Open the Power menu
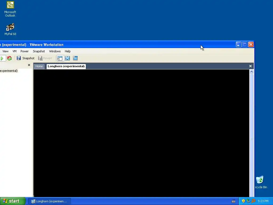Screen dimensions: 273x205 [x=25, y=51]
